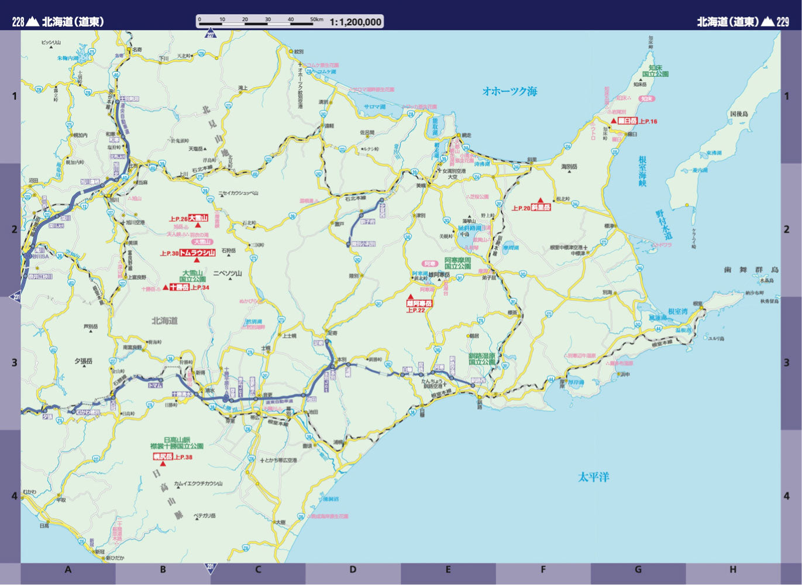
Task: Click the mountain icon beside page number 229
Action: point(767,22)
